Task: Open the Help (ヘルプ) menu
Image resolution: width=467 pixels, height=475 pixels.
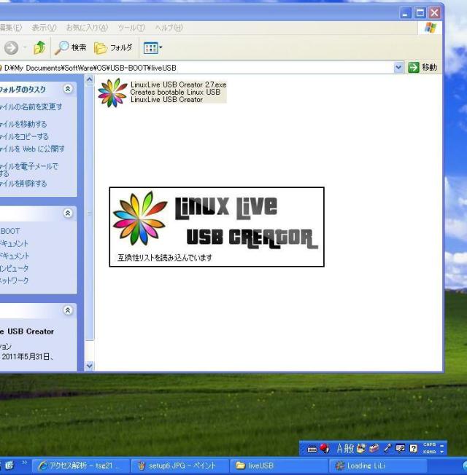Action: (169, 28)
